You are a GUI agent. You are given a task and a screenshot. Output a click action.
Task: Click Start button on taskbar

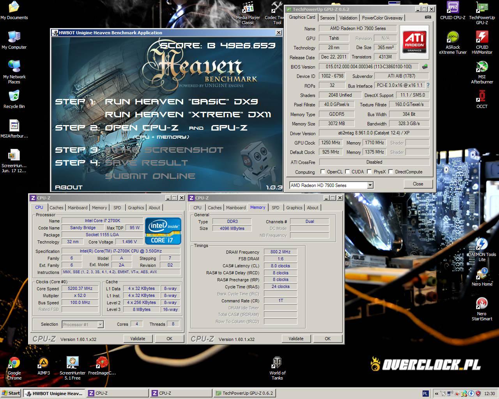[11, 393]
